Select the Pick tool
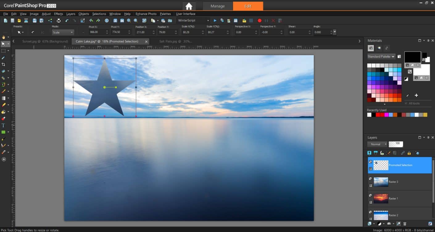The image size is (435, 232). pyautogui.click(x=4, y=44)
